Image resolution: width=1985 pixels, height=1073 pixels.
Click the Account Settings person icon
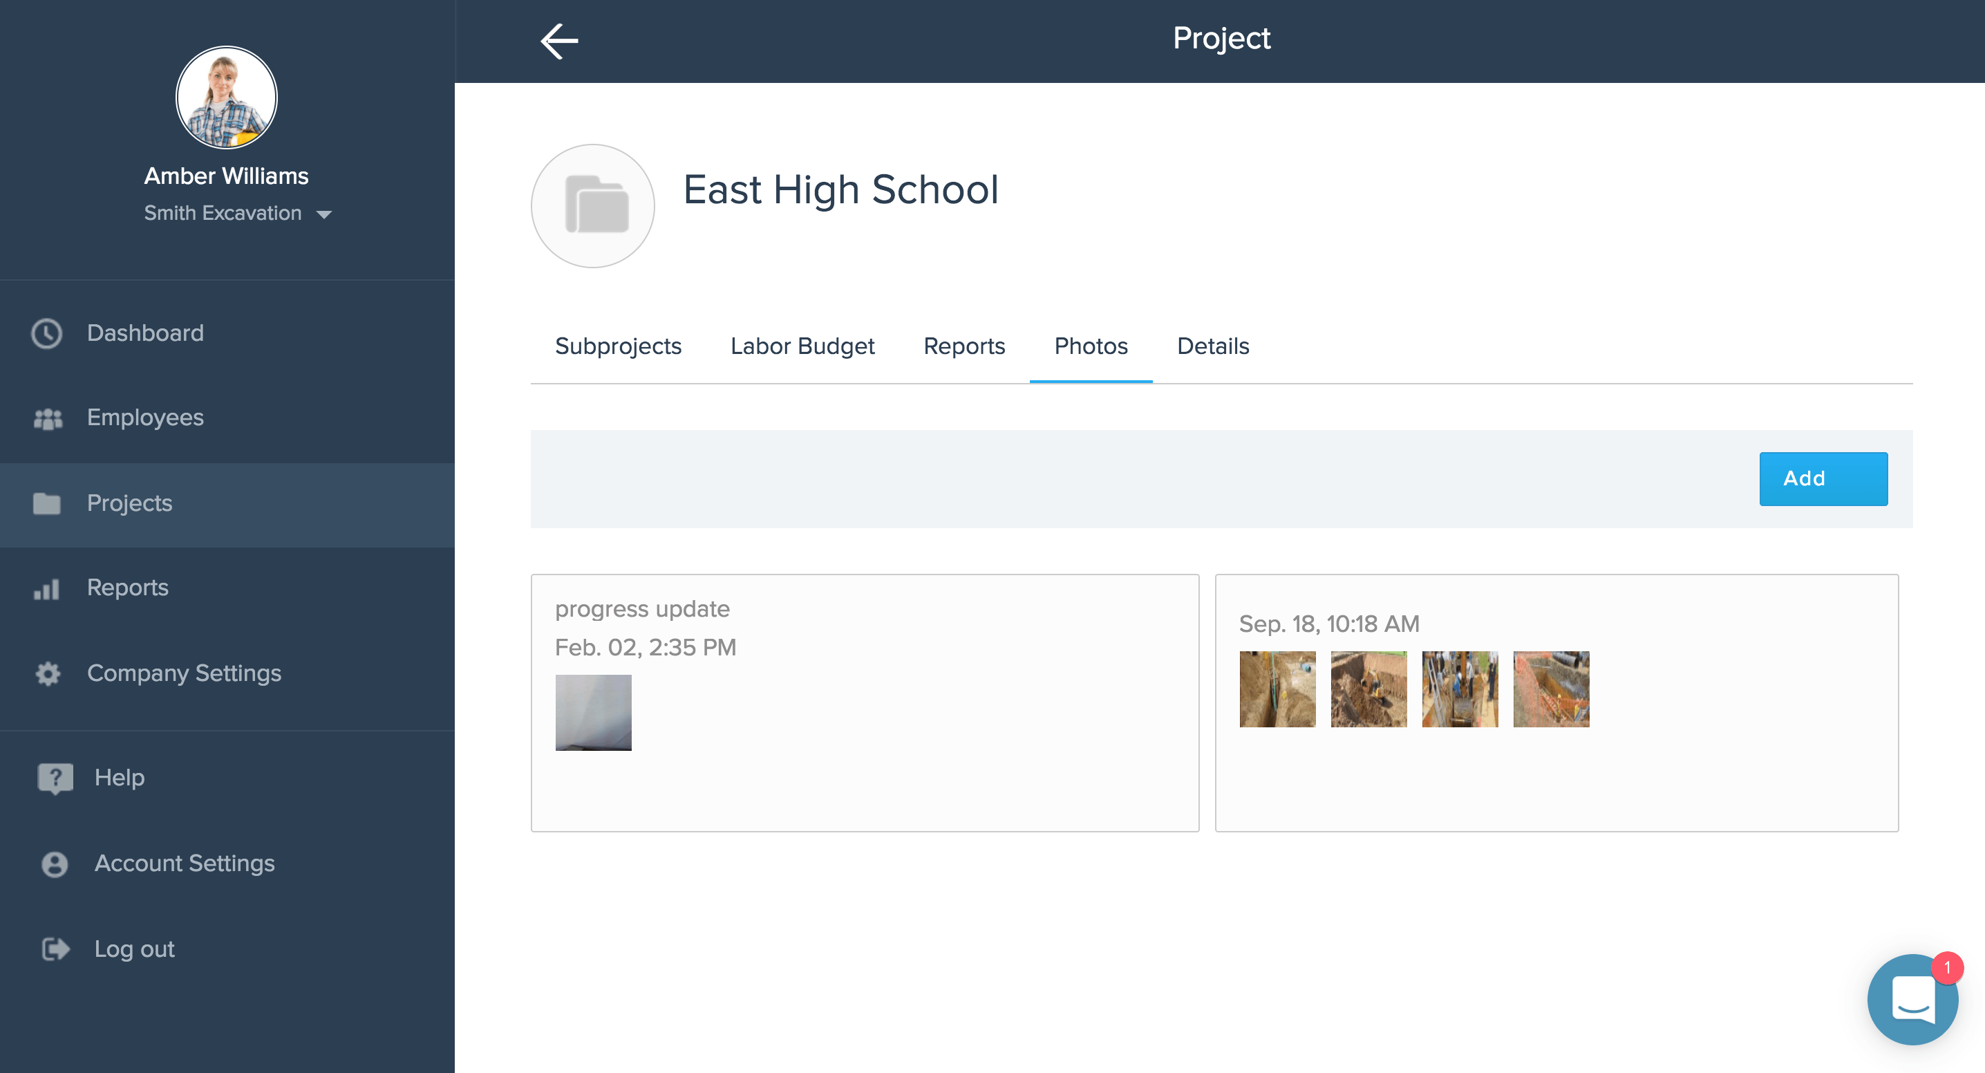click(55, 864)
